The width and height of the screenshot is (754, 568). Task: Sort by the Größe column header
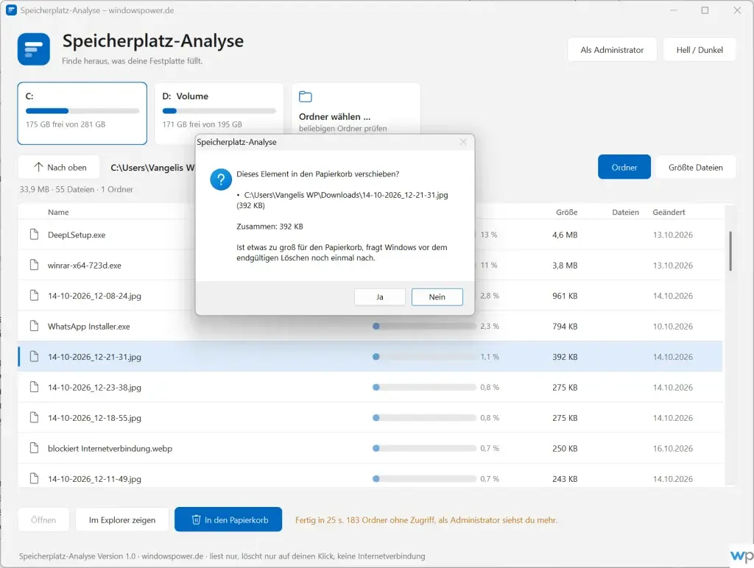click(566, 212)
